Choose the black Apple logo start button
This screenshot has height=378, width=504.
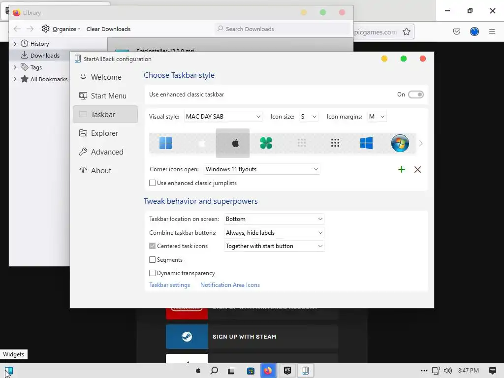pyautogui.click(x=235, y=143)
